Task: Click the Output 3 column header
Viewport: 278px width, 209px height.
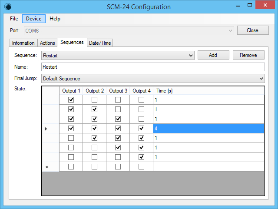Action: [118, 91]
